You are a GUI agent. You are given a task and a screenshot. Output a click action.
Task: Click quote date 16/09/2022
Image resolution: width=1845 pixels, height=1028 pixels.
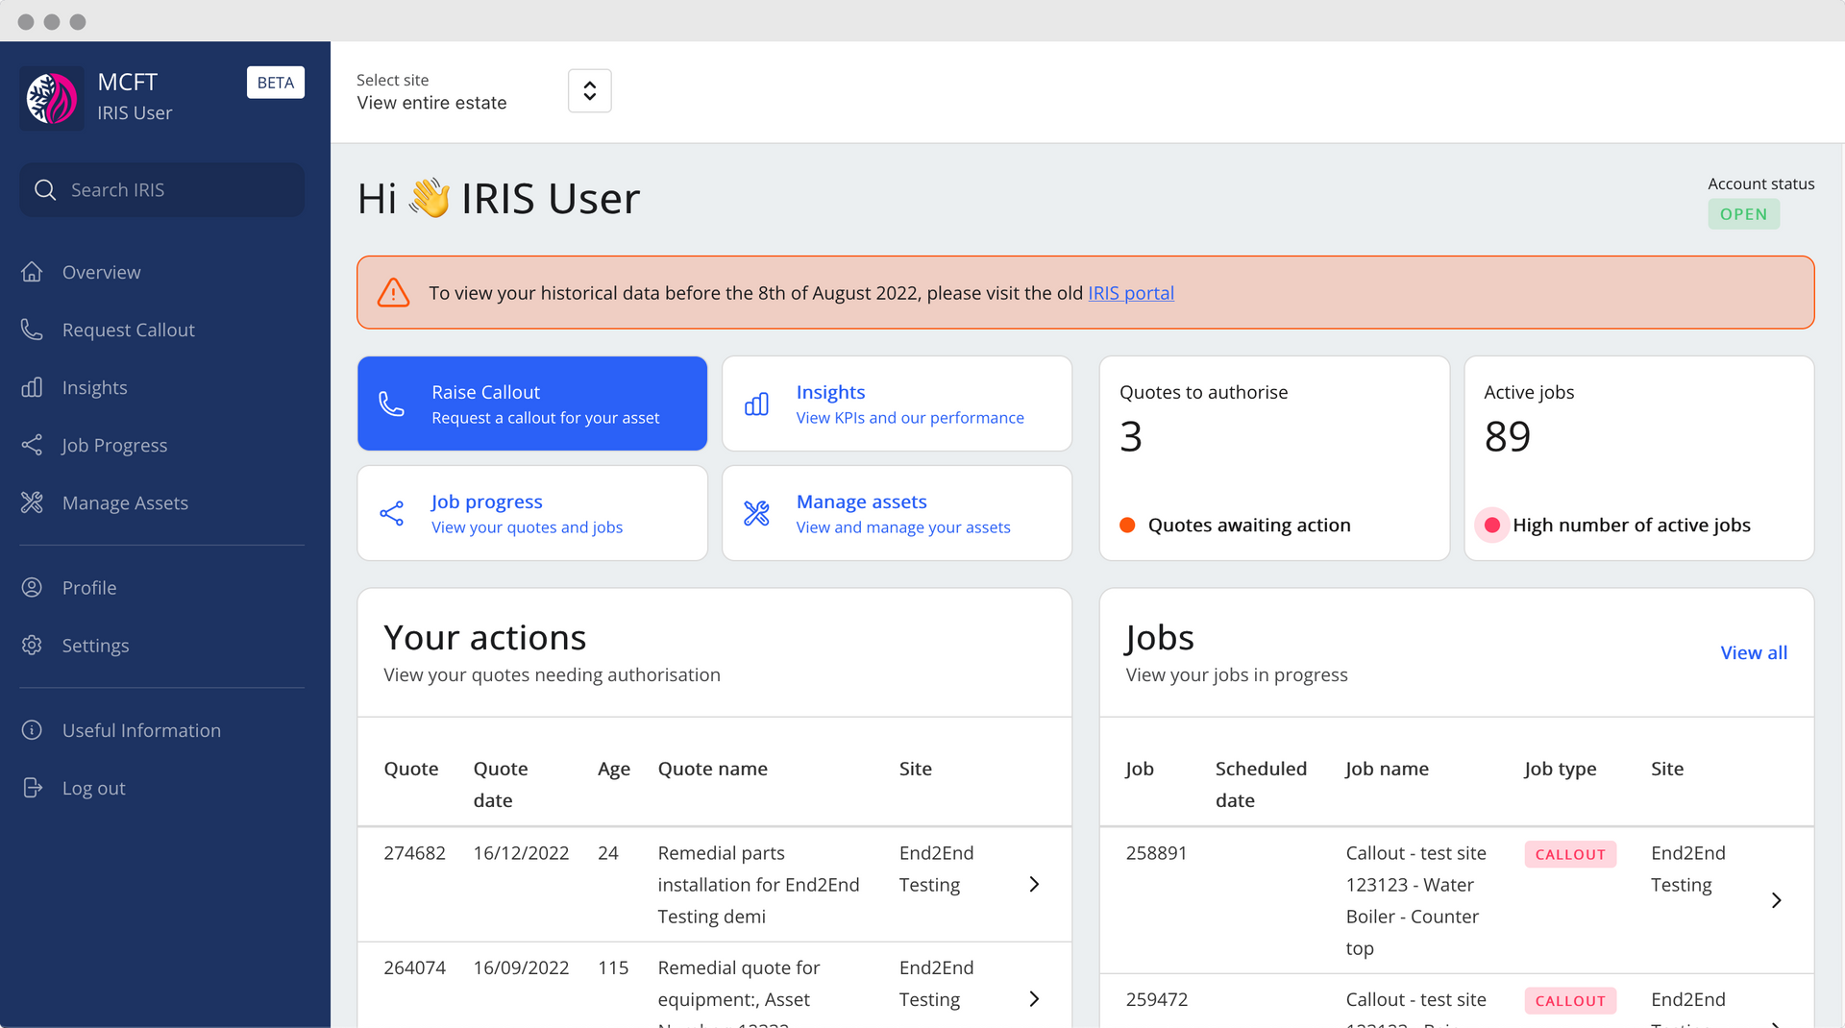[x=521, y=967]
